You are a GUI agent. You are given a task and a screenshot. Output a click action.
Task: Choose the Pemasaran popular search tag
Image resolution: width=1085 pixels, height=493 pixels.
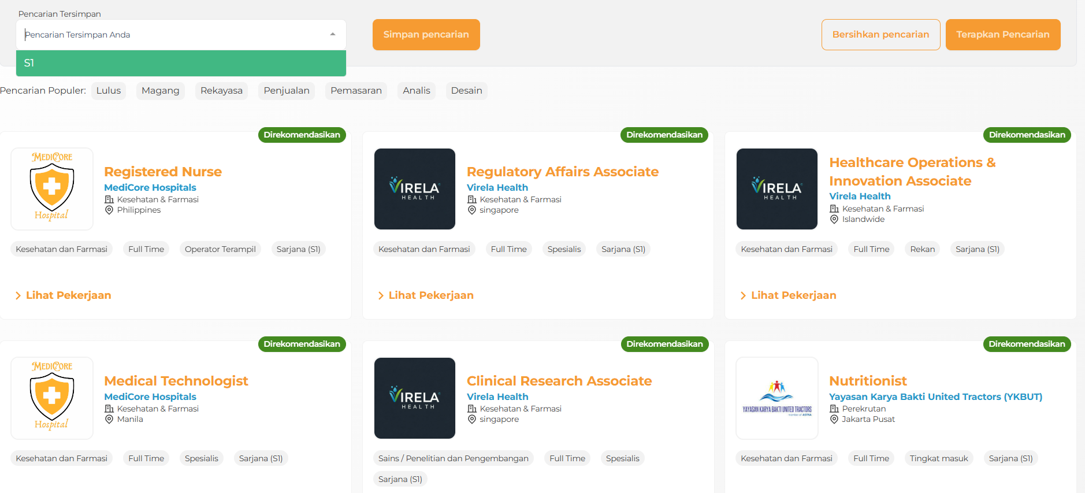pos(356,91)
